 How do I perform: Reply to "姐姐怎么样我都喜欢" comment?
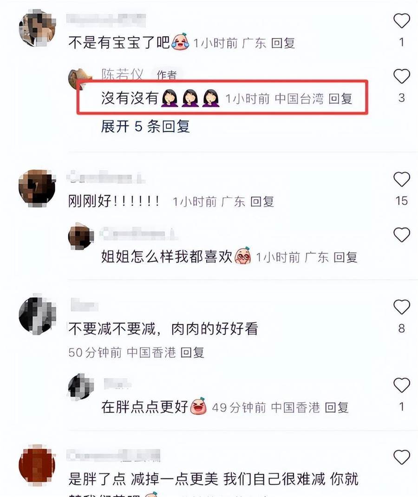pyautogui.click(x=346, y=257)
